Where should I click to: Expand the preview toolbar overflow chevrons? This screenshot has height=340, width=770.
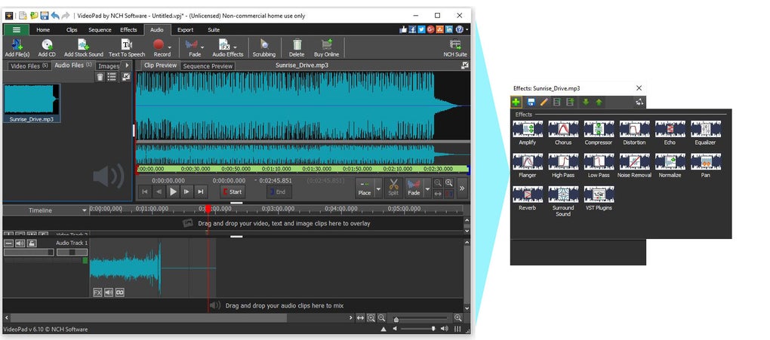(461, 188)
